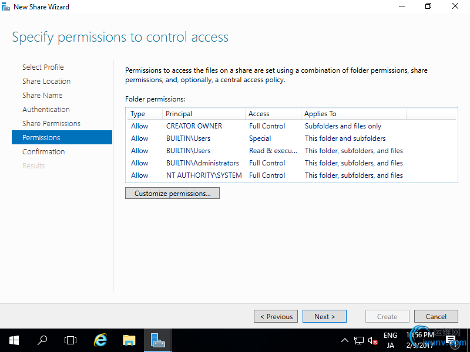The height and width of the screenshot is (352, 470).
Task: Launch Internet Explorer from the taskbar
Action: point(100,340)
